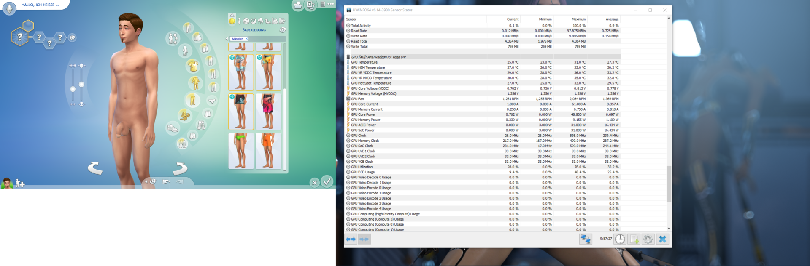Image resolution: width=810 pixels, height=266 pixels.
Task: Save the Sim to library via the tray icon
Action: tap(298, 5)
